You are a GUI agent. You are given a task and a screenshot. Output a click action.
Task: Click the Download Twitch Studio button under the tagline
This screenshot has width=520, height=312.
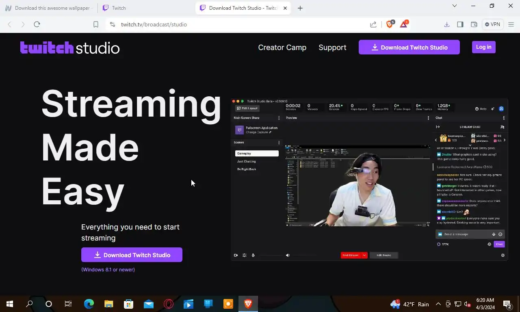[132, 255]
